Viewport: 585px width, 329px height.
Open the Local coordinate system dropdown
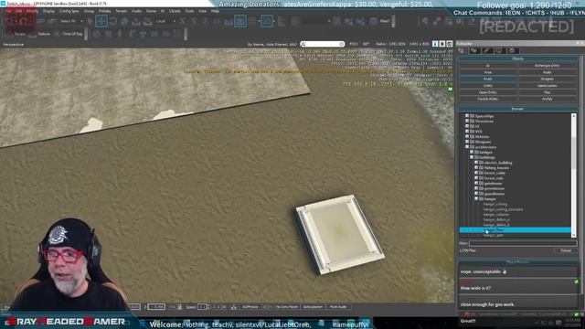[165, 21]
